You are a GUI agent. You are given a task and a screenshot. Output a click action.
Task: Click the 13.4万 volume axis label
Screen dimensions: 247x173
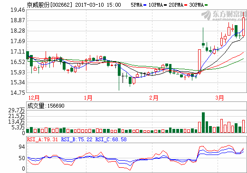point(17,122)
